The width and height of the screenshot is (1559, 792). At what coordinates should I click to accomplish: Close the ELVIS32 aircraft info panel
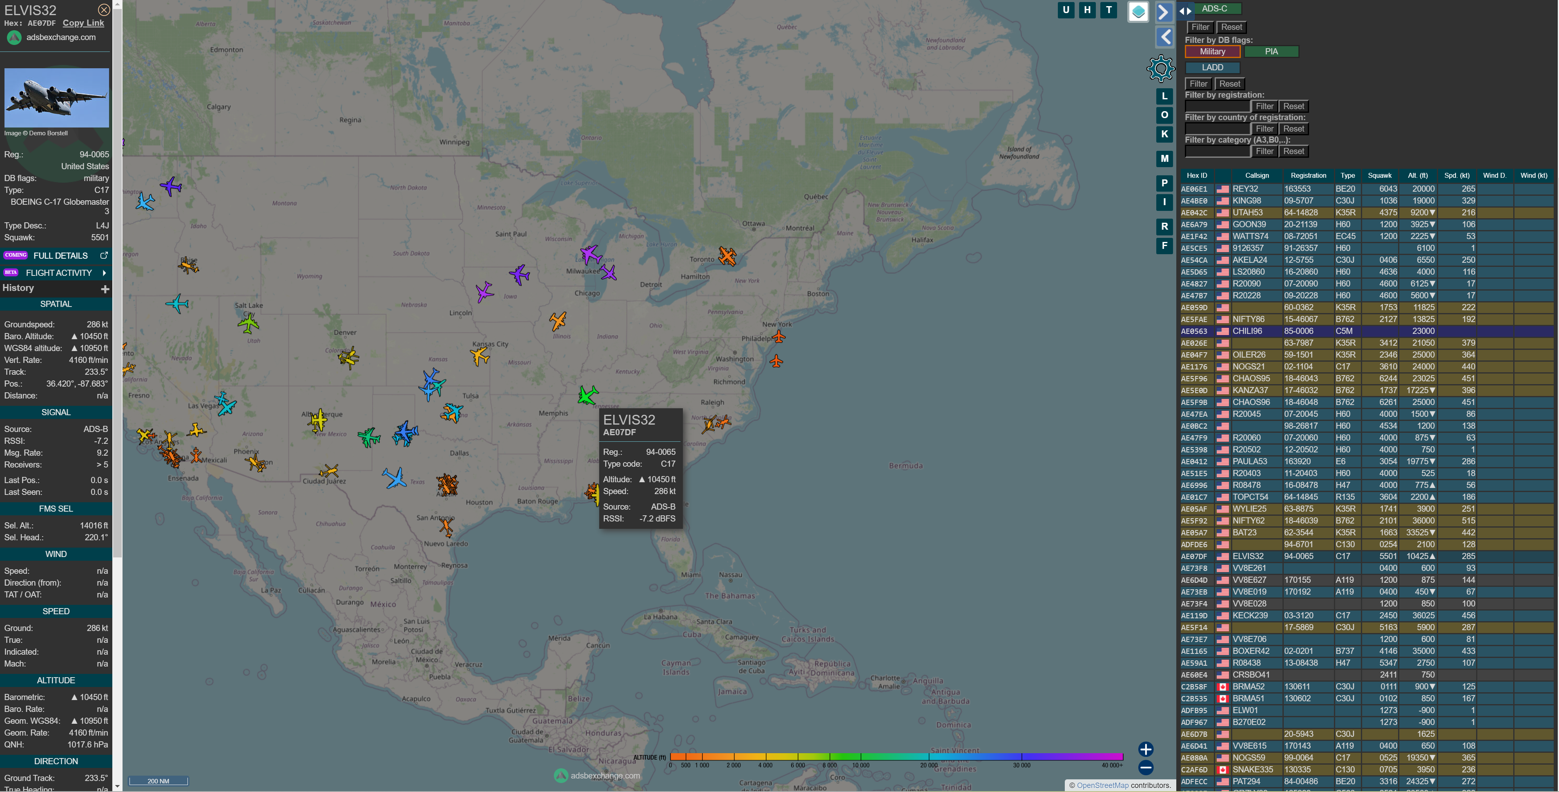104,10
